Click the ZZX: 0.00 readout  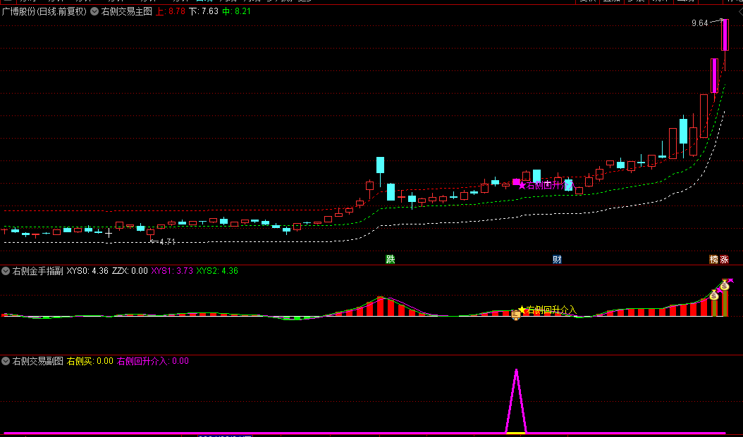tap(130, 271)
